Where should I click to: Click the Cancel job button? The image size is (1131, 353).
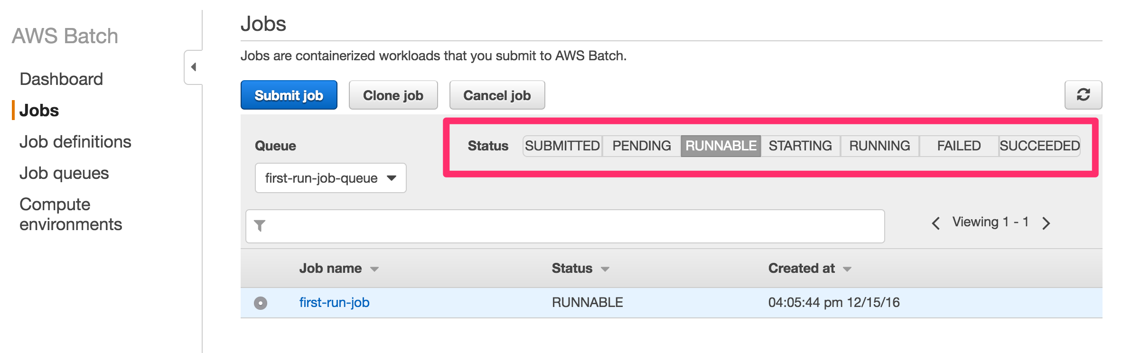[497, 95]
